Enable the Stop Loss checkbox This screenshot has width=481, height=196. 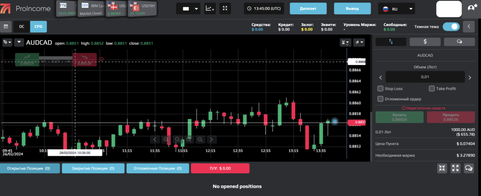point(380,89)
